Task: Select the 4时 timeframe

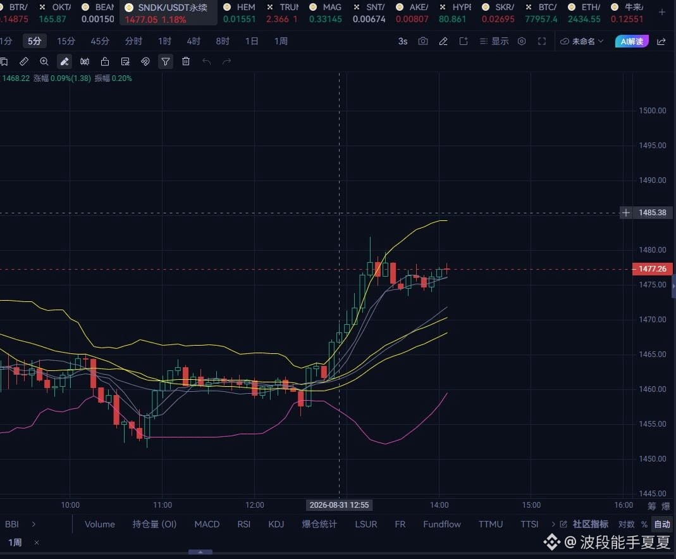Action: pyautogui.click(x=194, y=41)
